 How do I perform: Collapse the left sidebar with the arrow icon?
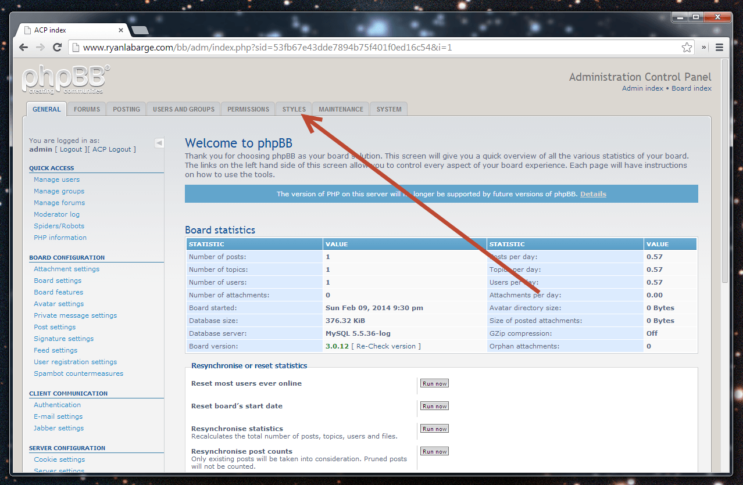click(159, 143)
